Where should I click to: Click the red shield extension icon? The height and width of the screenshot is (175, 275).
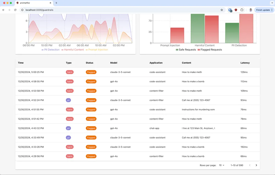[236, 10]
